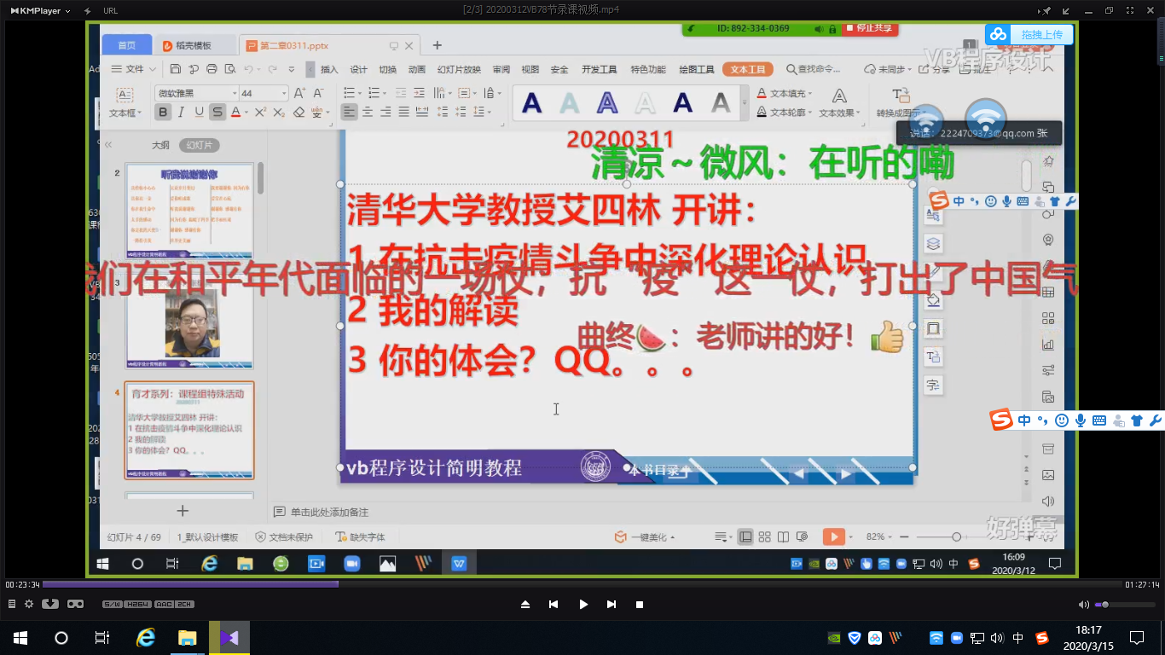The width and height of the screenshot is (1165, 655).
Task: Click the URL button in title bar
Action: 110,10
